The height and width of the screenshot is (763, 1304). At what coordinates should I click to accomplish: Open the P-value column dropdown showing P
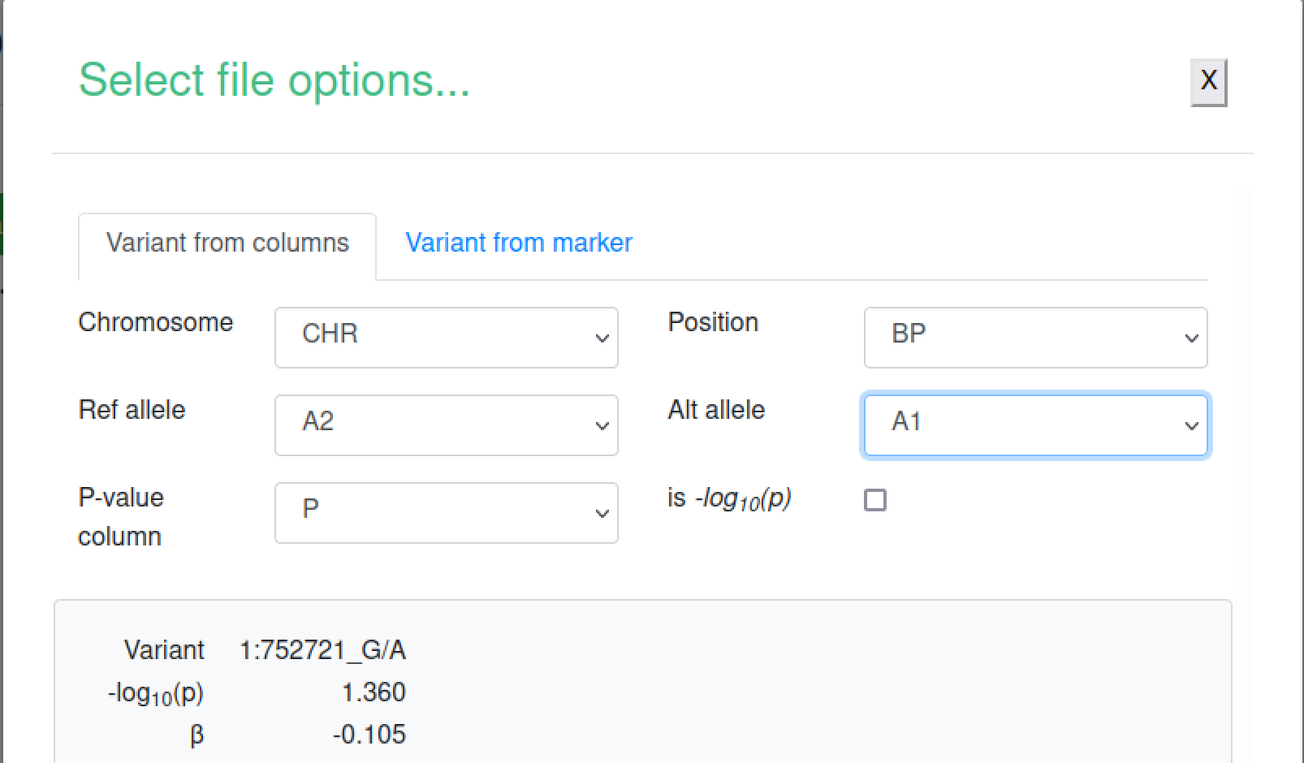[x=446, y=512]
